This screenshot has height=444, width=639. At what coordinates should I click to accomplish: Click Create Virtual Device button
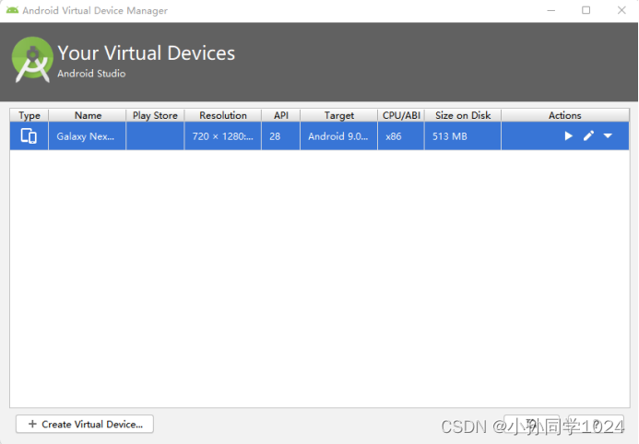pos(85,424)
